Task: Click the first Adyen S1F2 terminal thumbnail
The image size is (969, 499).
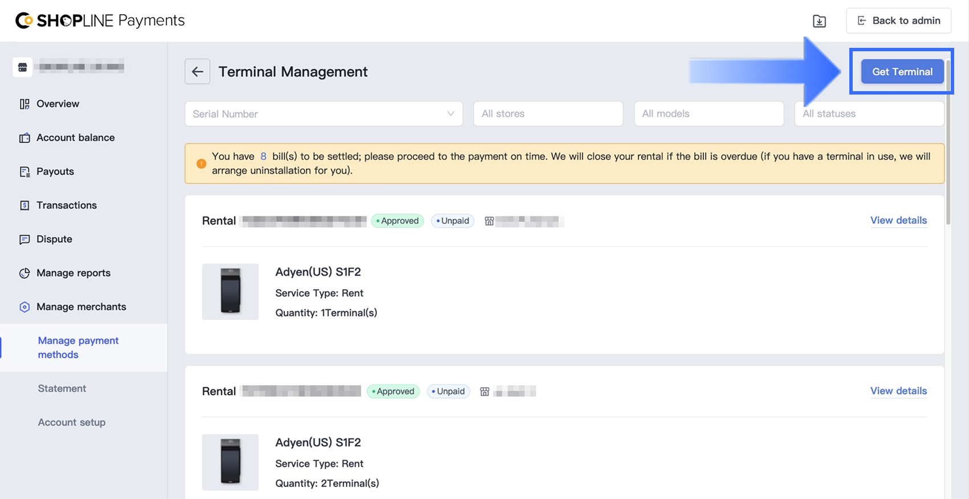Action: (230, 291)
